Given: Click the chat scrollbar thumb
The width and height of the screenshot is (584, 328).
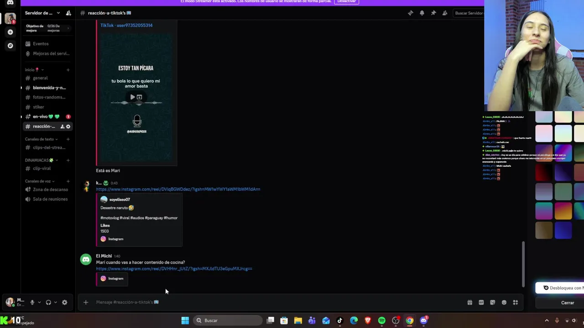Looking at the screenshot, I should (x=523, y=264).
